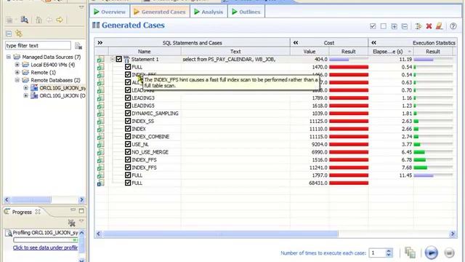The height and width of the screenshot is (262, 465).
Task: Click 'Click to see data under profiling' link
Action: pos(45,247)
